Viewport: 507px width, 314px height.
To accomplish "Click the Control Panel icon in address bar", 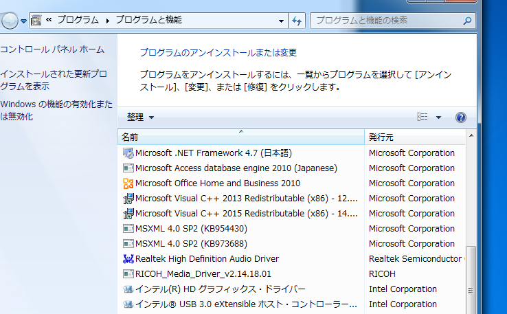I will click(36, 21).
